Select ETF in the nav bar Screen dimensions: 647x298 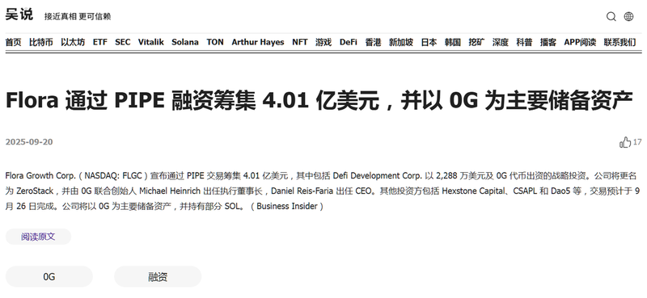[x=99, y=42]
